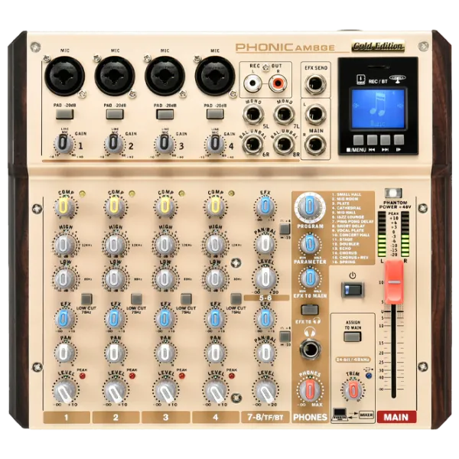Click the PROGRAM effect selector knob
The height and width of the screenshot is (459, 459).
coord(309,206)
